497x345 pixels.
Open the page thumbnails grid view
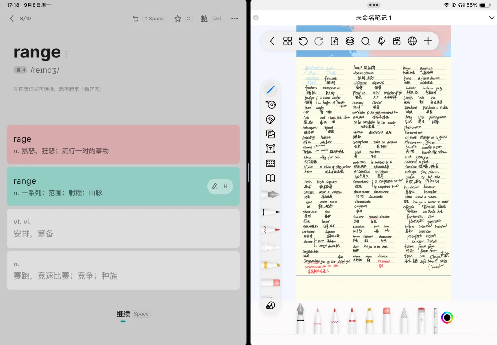[x=288, y=41]
